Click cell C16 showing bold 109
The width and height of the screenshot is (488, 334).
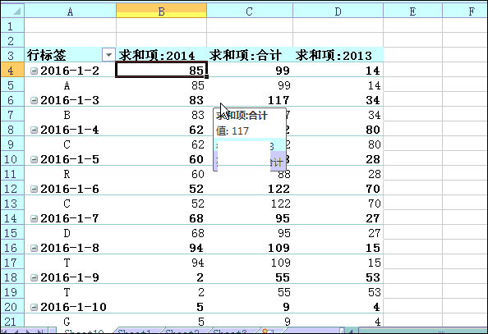coord(250,247)
